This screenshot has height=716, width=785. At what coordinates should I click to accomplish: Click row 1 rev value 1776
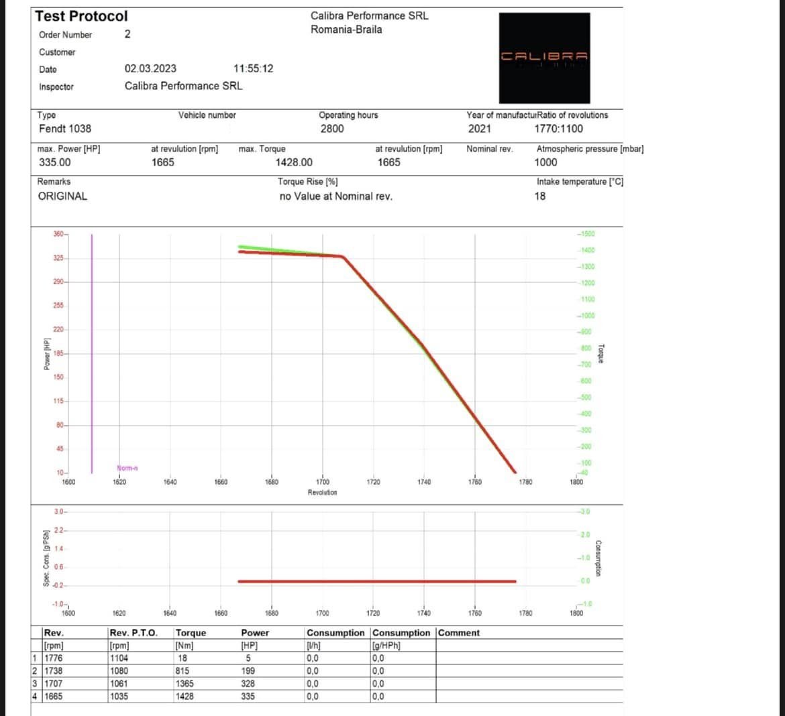pos(54,658)
